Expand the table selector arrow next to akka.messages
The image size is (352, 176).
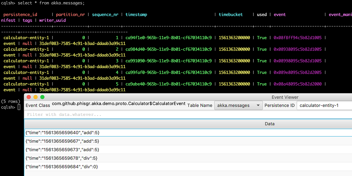coord(258,105)
